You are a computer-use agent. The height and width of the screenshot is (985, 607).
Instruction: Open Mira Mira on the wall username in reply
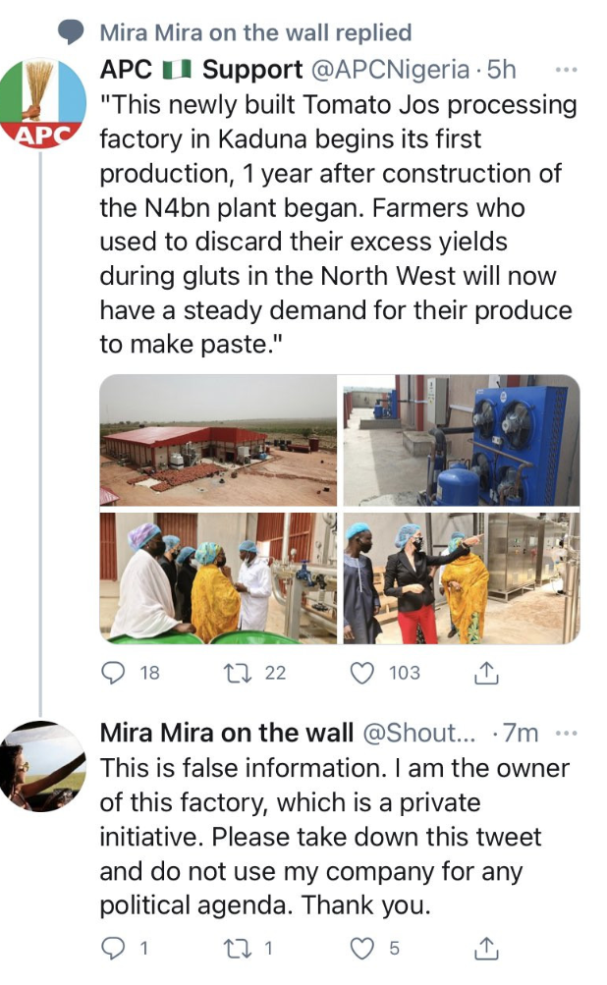point(227,734)
